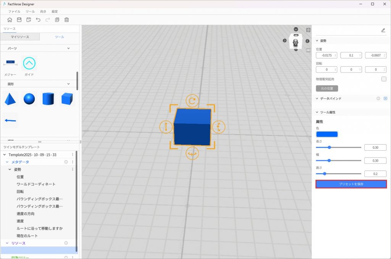
Task: Click the 元の位置 button
Action: click(x=326, y=88)
